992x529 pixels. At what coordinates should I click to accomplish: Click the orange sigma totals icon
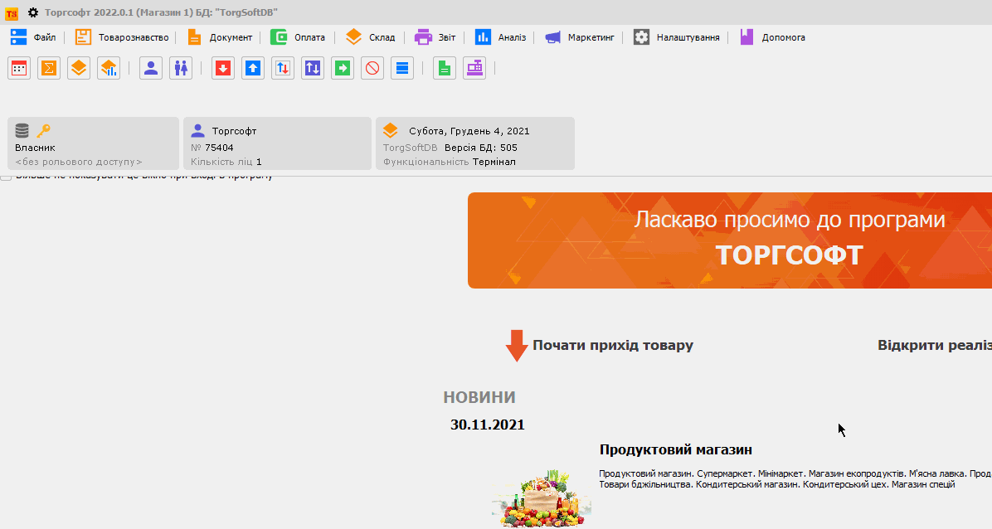48,68
